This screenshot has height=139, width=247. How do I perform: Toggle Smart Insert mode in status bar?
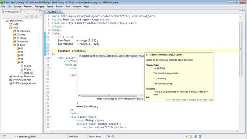click(95, 136)
